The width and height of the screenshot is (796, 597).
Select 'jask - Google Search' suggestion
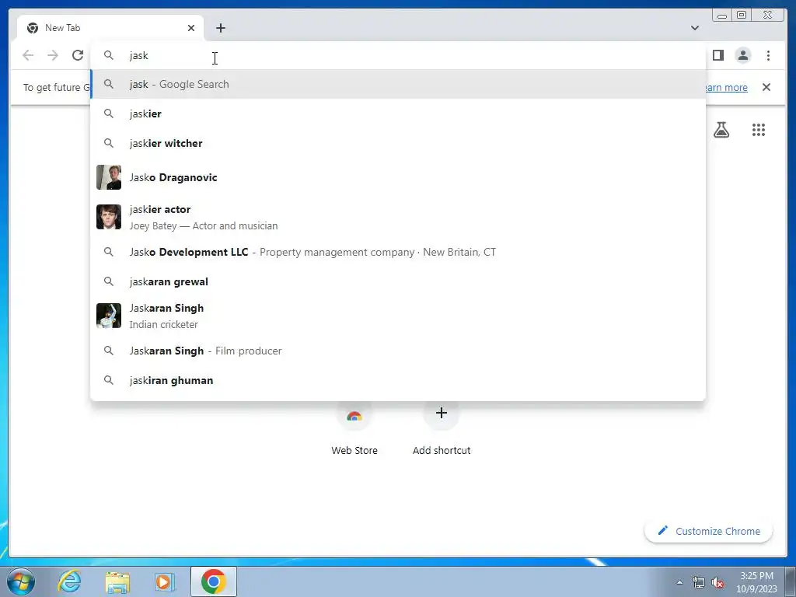click(x=398, y=84)
